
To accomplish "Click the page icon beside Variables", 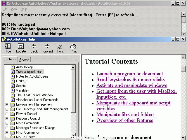I will (13, 90).
